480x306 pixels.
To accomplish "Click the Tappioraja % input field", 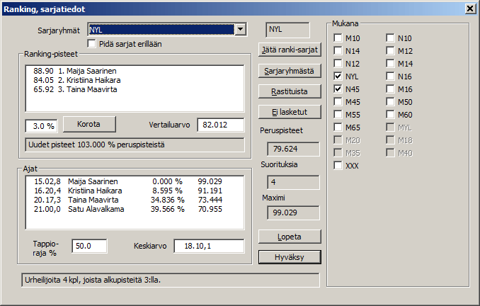I will click(x=89, y=246).
